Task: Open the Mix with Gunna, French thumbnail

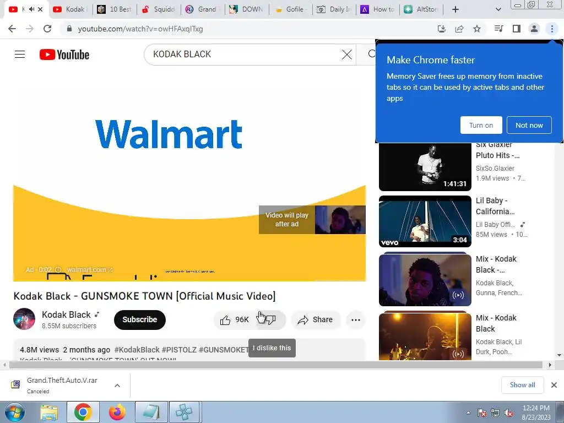Action: tap(425, 280)
